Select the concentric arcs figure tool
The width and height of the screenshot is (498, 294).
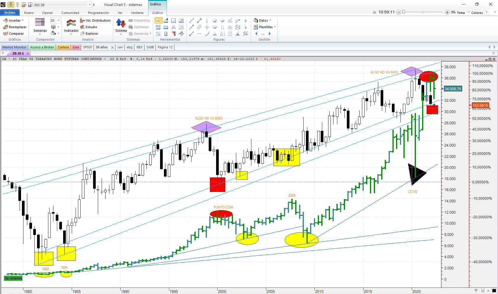click(230, 27)
